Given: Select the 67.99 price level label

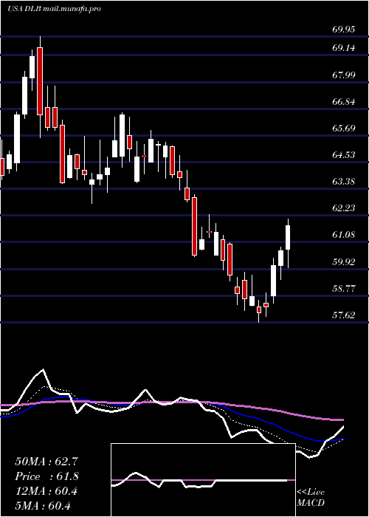Looking at the screenshot, I should 344,75.
